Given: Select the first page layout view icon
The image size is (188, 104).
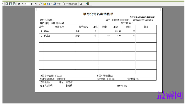Looking at the screenshot, I should [7, 4].
